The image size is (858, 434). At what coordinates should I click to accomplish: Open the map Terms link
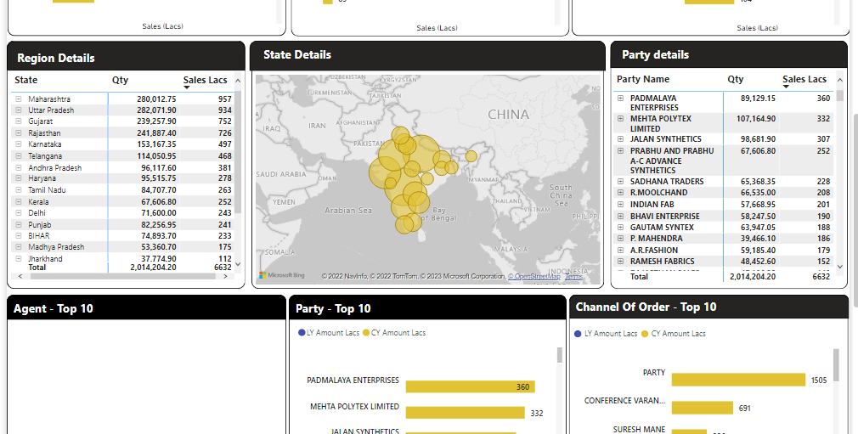[573, 276]
